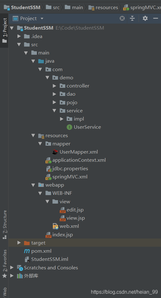Select the jdbc.properties file icon

(x=49, y=169)
